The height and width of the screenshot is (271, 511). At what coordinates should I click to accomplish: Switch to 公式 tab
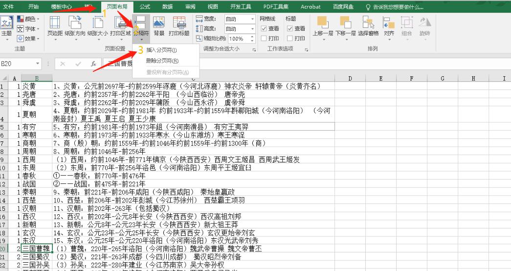click(145, 6)
